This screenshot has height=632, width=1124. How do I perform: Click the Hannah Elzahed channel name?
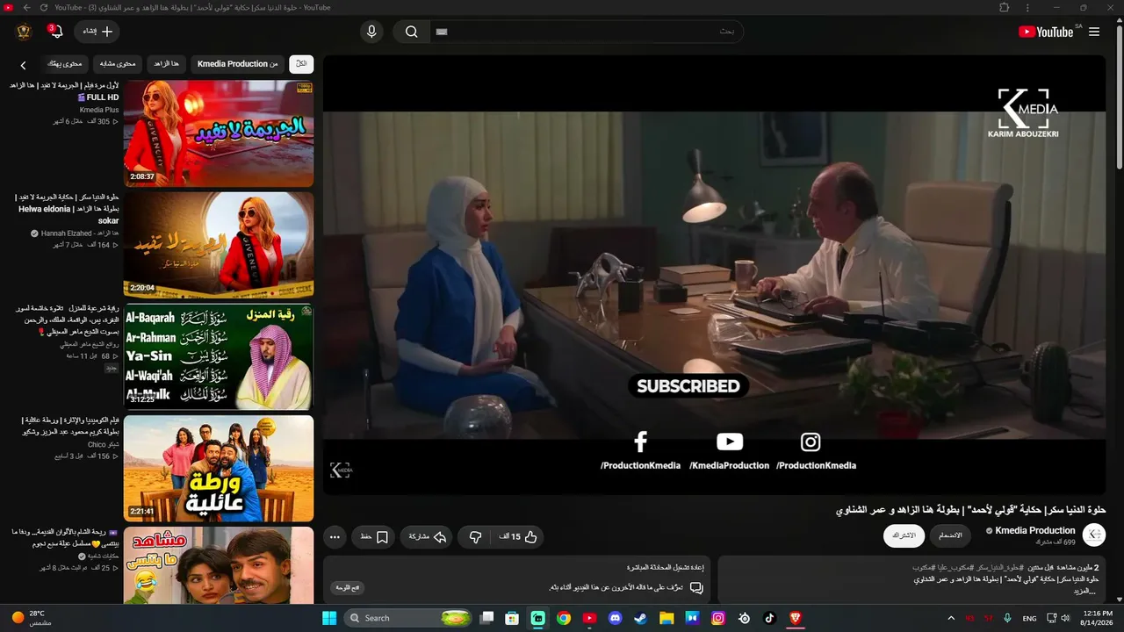(80, 233)
